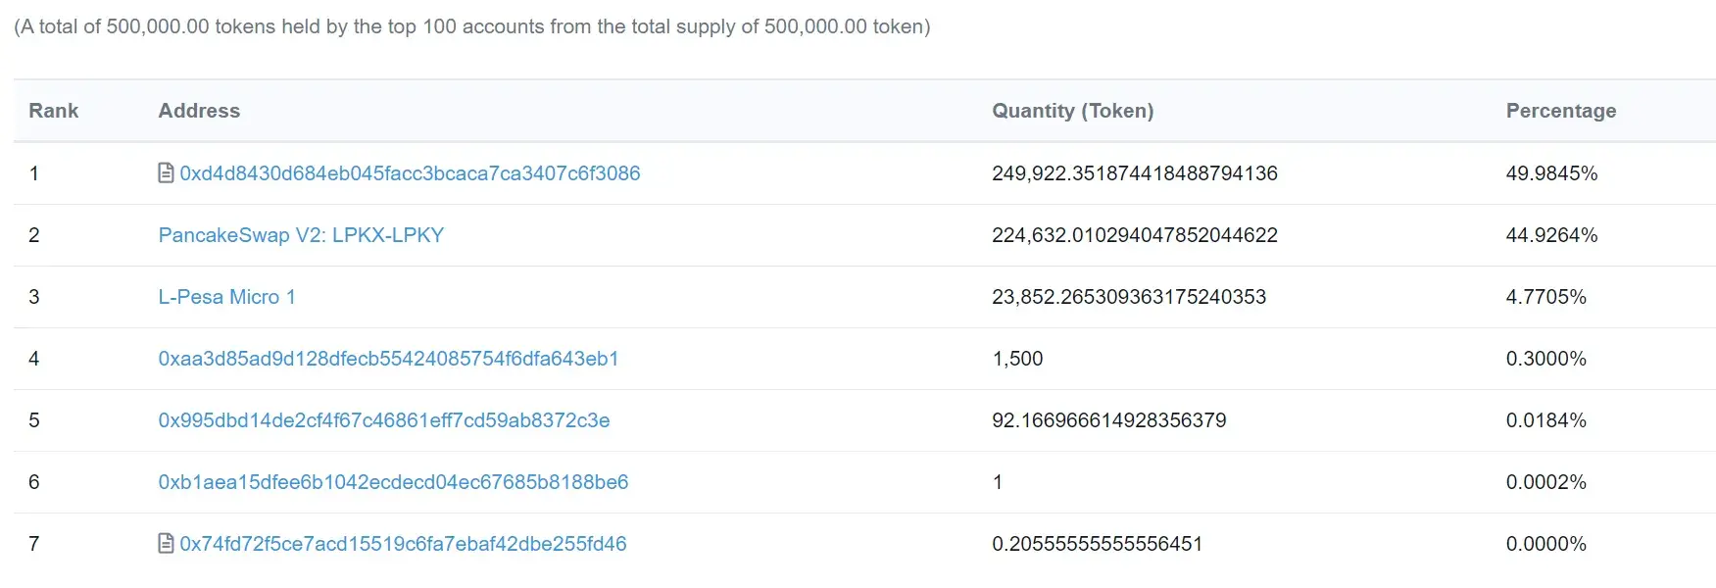Select quantity 249,922.351874418488794136
This screenshot has height=588, width=1716.
[x=1134, y=173]
